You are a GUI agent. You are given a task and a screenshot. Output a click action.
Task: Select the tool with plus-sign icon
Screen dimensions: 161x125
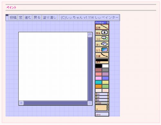tap(102, 33)
